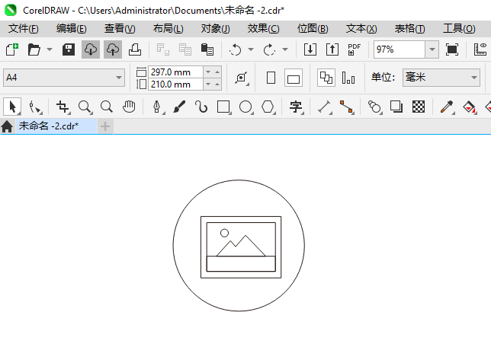491x360 pixels.
Task: Select the Ellipse tool
Action: [245, 107]
